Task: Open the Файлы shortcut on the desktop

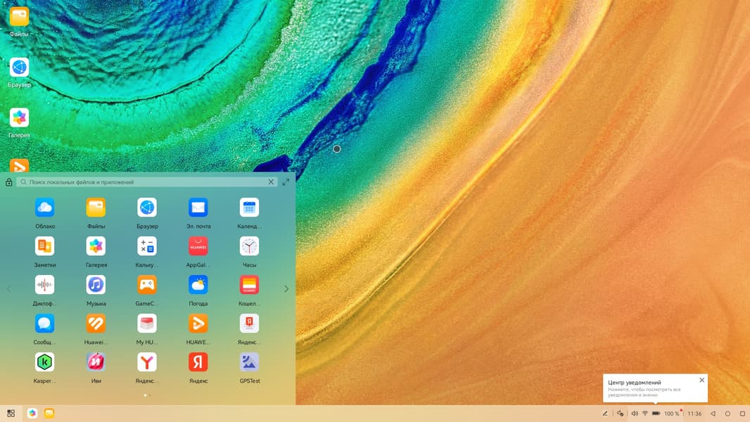Action: 19,17
